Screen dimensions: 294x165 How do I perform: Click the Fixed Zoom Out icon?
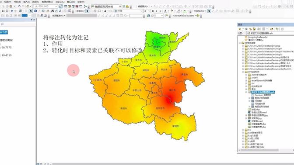click(x=7, y=11)
